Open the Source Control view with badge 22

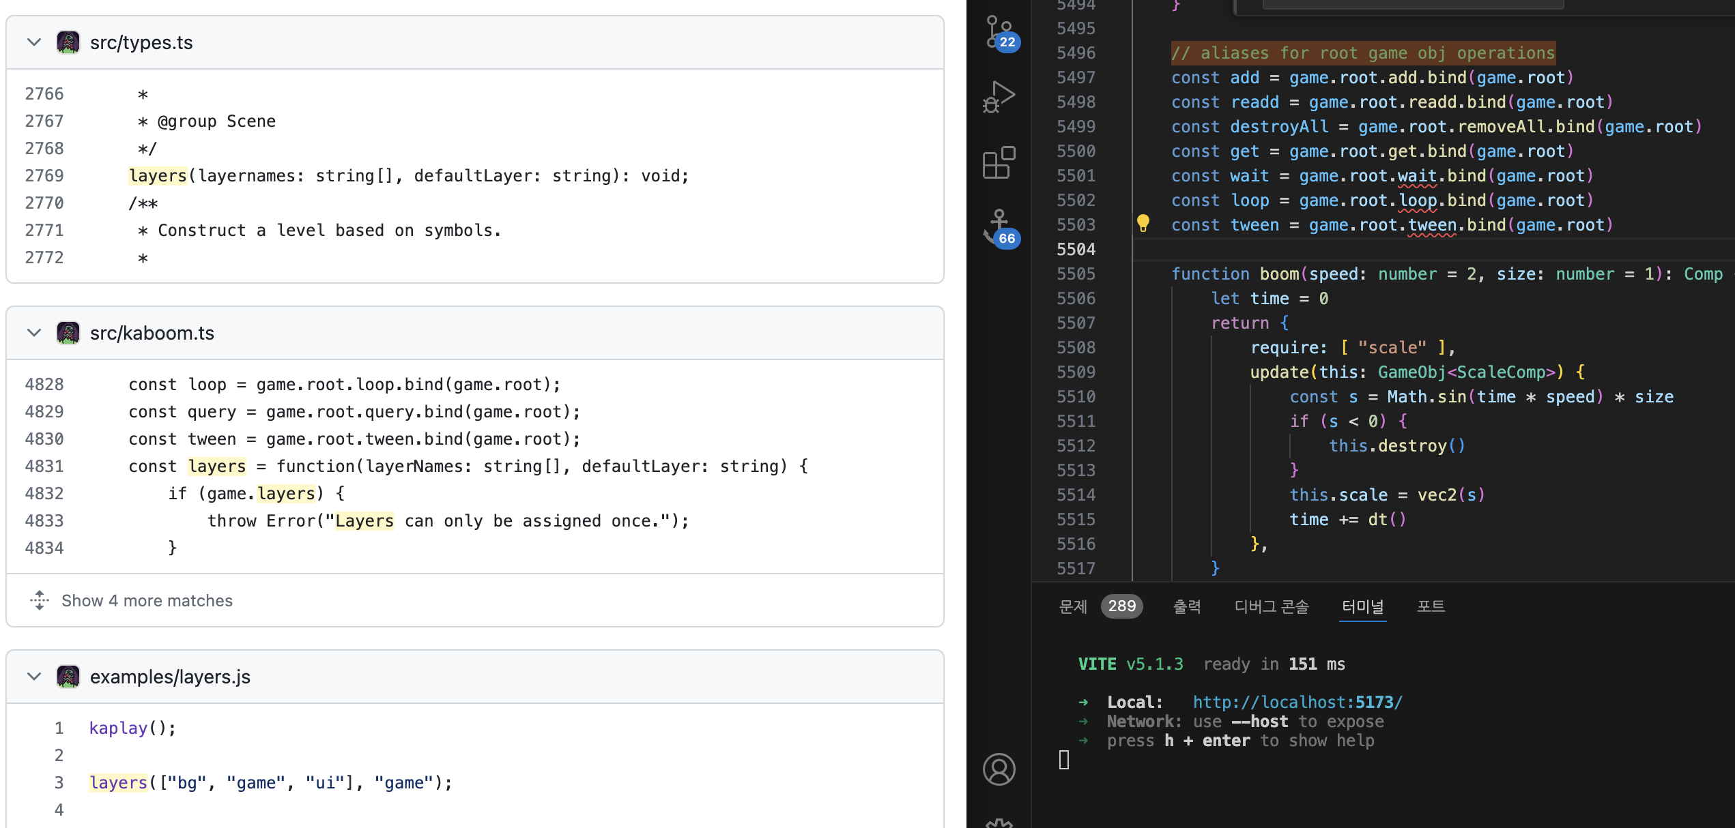999,33
